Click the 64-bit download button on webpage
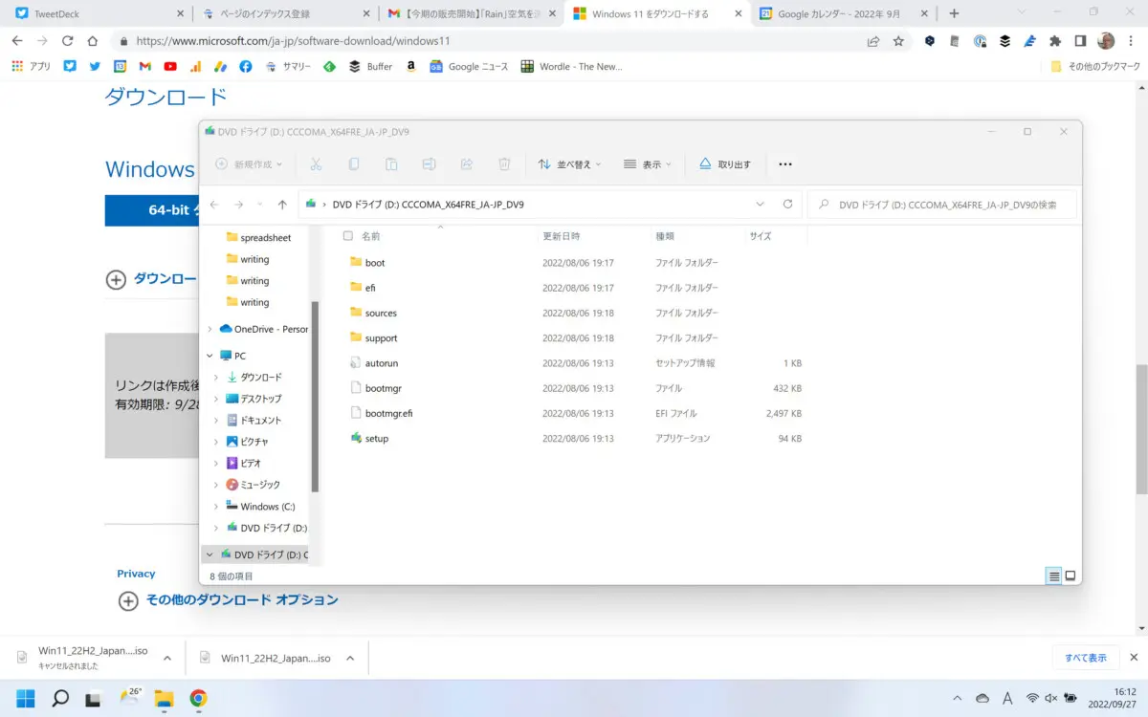The height and width of the screenshot is (717, 1148). click(x=151, y=210)
